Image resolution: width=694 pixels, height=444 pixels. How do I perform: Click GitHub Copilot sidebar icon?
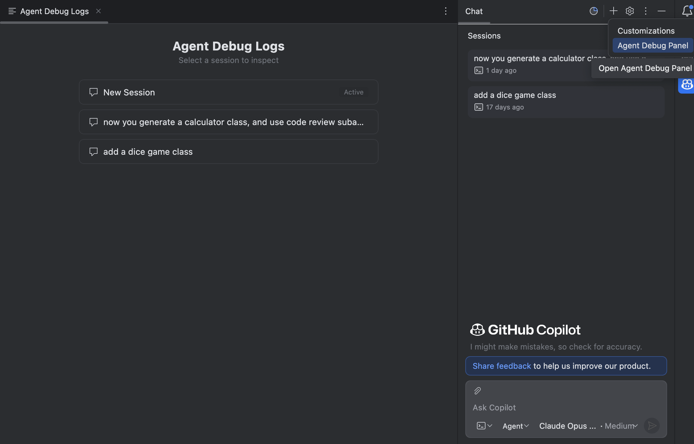pyautogui.click(x=687, y=84)
